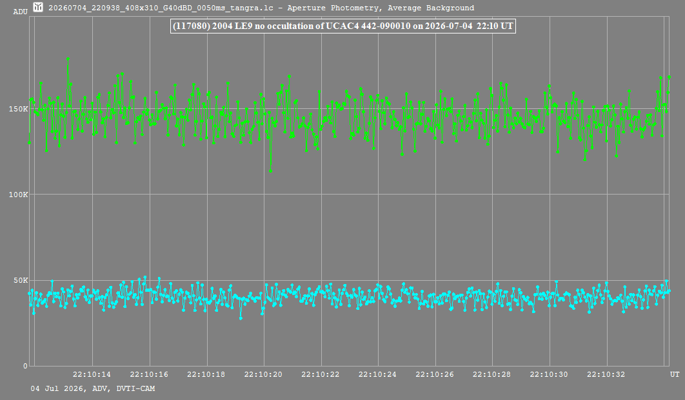Click the 22:10:28 time axis label
685x400 pixels.
pyautogui.click(x=492, y=374)
